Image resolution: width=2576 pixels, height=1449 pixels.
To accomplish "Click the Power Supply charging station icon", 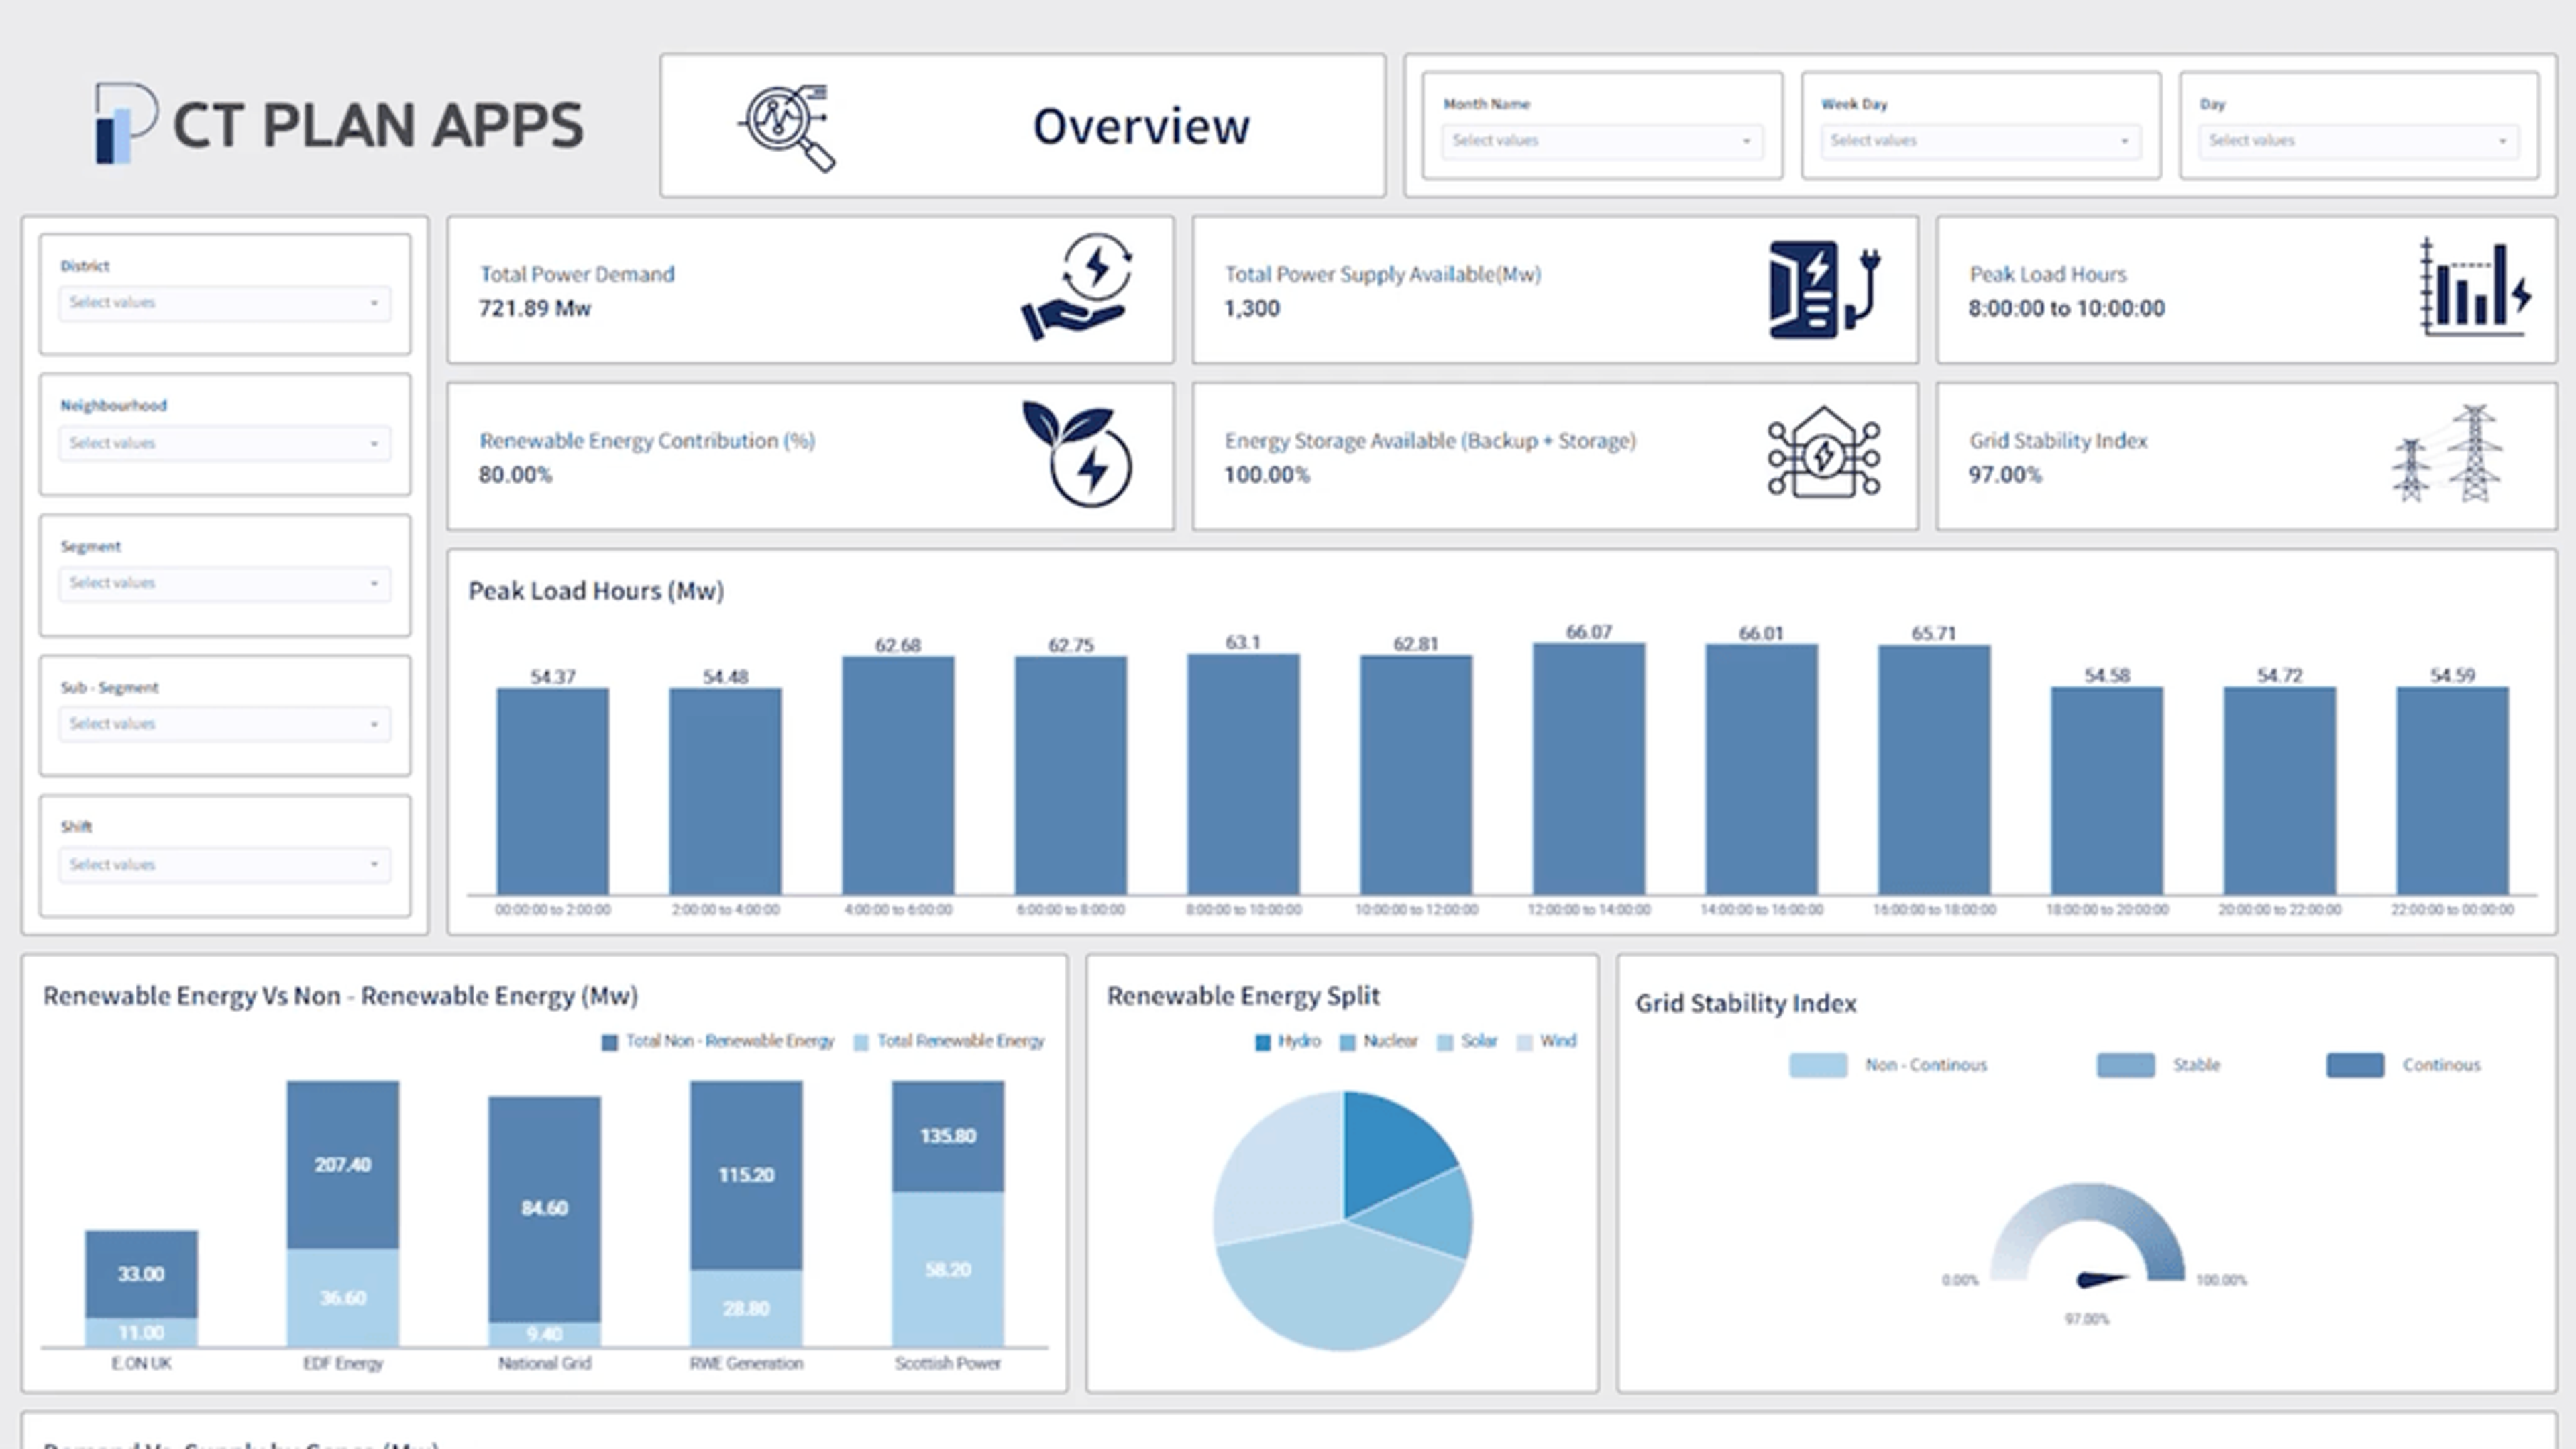I will click(x=1824, y=289).
